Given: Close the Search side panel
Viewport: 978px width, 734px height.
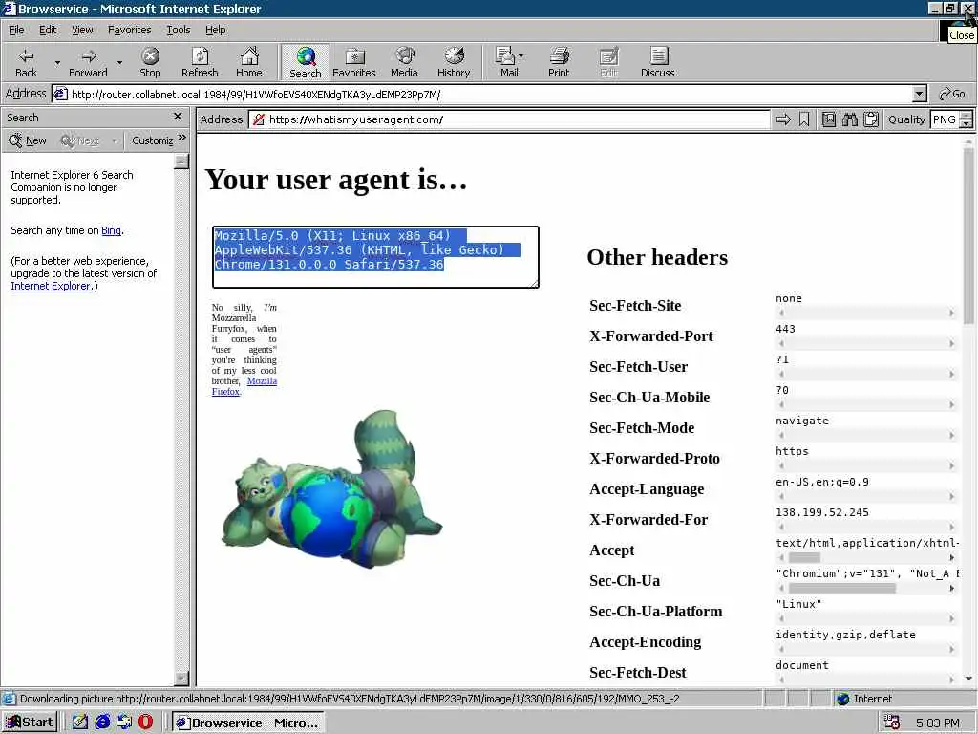Looking at the screenshot, I should point(178,117).
